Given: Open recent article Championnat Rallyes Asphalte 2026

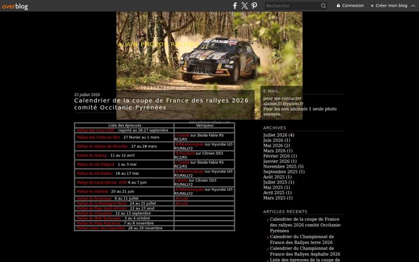Looking at the screenshot, I should (x=305, y=251).
